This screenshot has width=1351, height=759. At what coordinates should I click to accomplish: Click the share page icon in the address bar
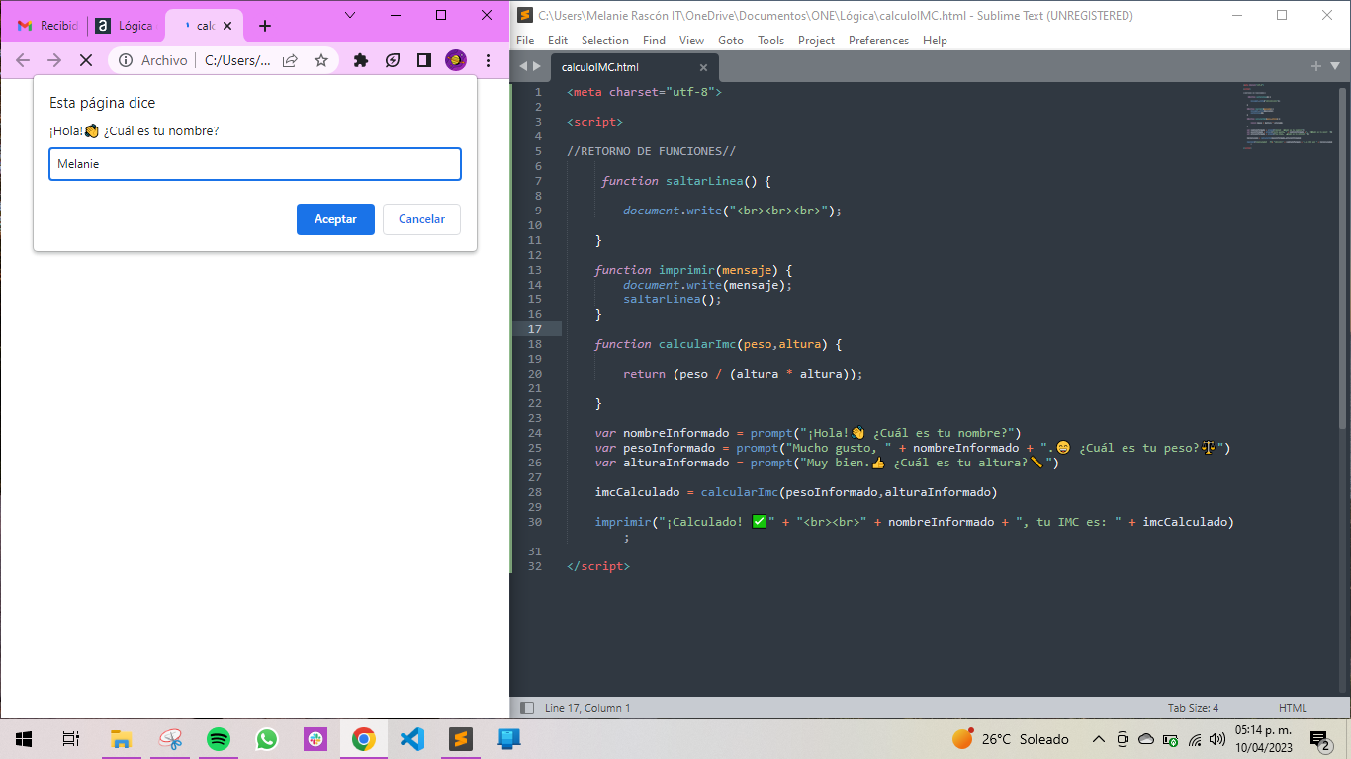coord(290,60)
